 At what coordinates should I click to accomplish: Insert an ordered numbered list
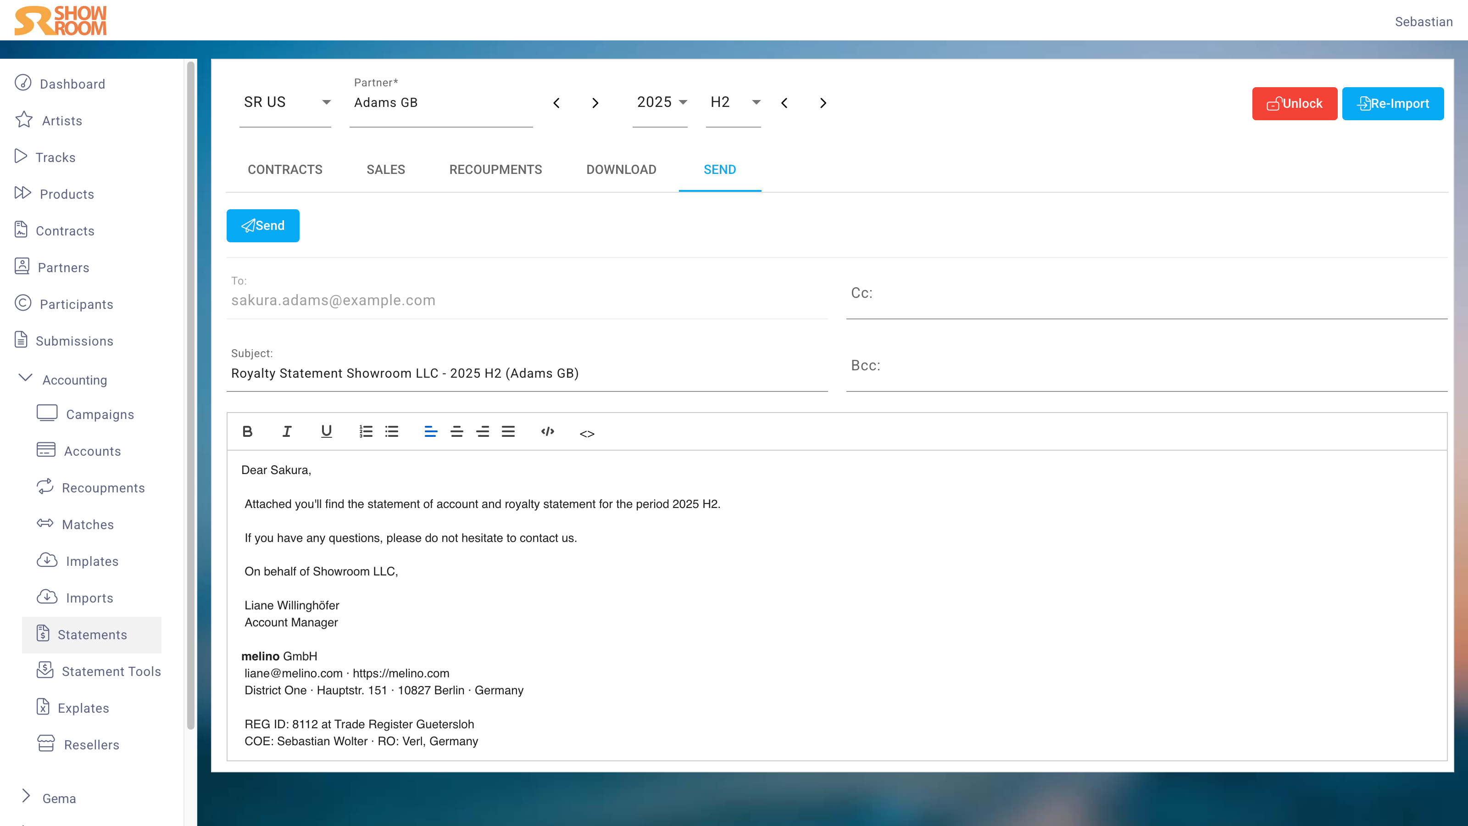pos(365,431)
